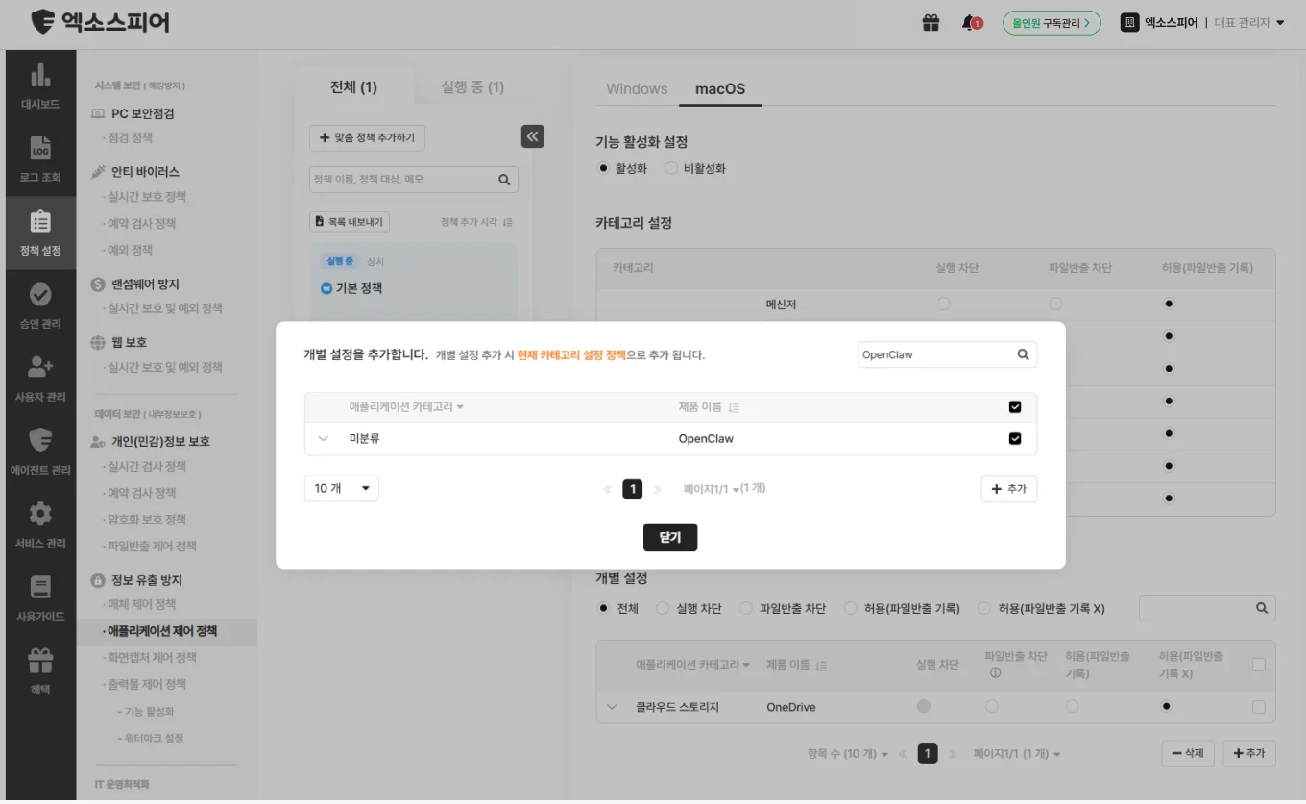1306x804 pixels.
Task: Collapse the OneDrive 클라우드 스토리지 row
Action: pos(612,706)
